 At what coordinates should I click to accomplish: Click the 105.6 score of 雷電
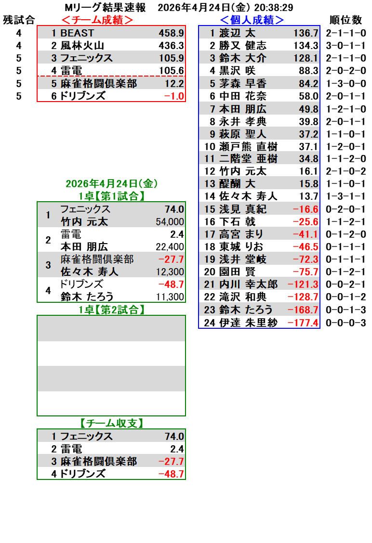pyautogui.click(x=171, y=71)
